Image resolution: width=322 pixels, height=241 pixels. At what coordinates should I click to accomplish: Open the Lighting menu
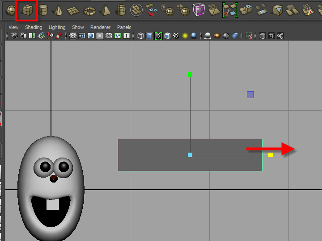click(x=57, y=27)
